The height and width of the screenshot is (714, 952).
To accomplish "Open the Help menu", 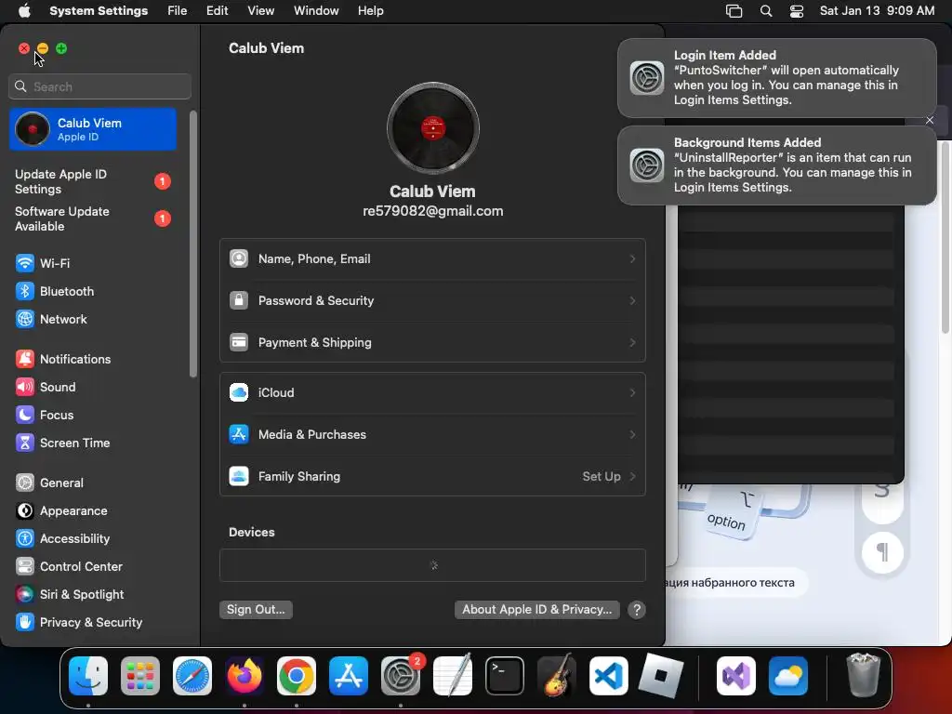I will (370, 11).
